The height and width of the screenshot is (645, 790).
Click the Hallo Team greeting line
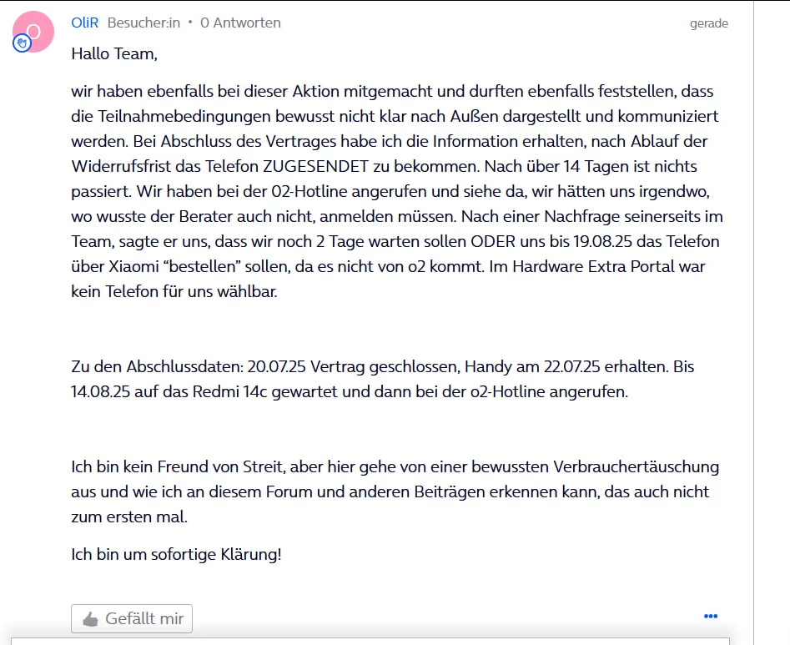tap(114, 53)
